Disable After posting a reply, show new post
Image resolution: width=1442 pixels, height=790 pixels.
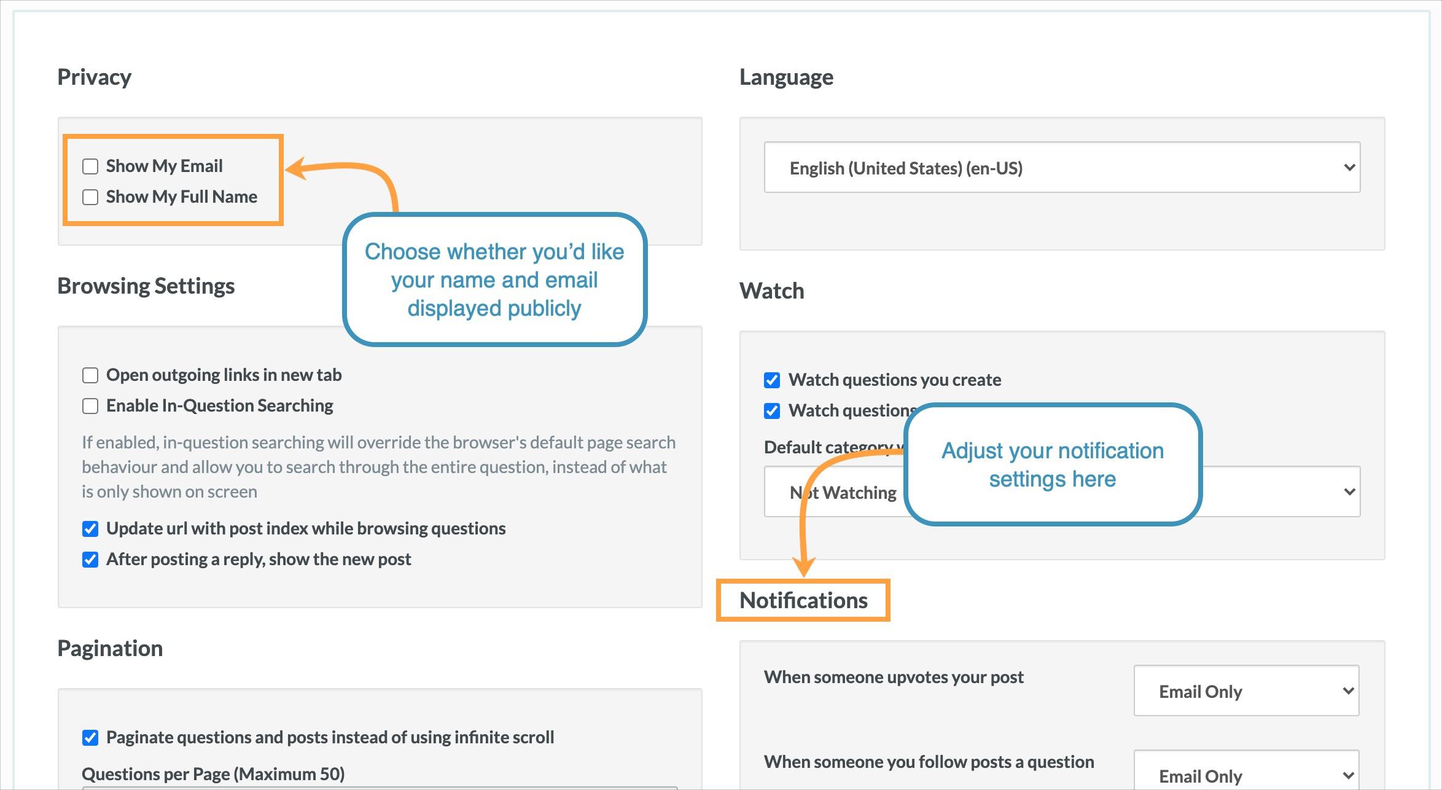pos(90,560)
